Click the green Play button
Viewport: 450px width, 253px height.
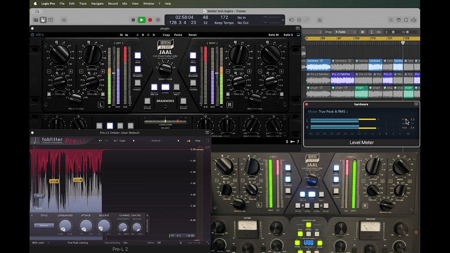[x=141, y=20]
